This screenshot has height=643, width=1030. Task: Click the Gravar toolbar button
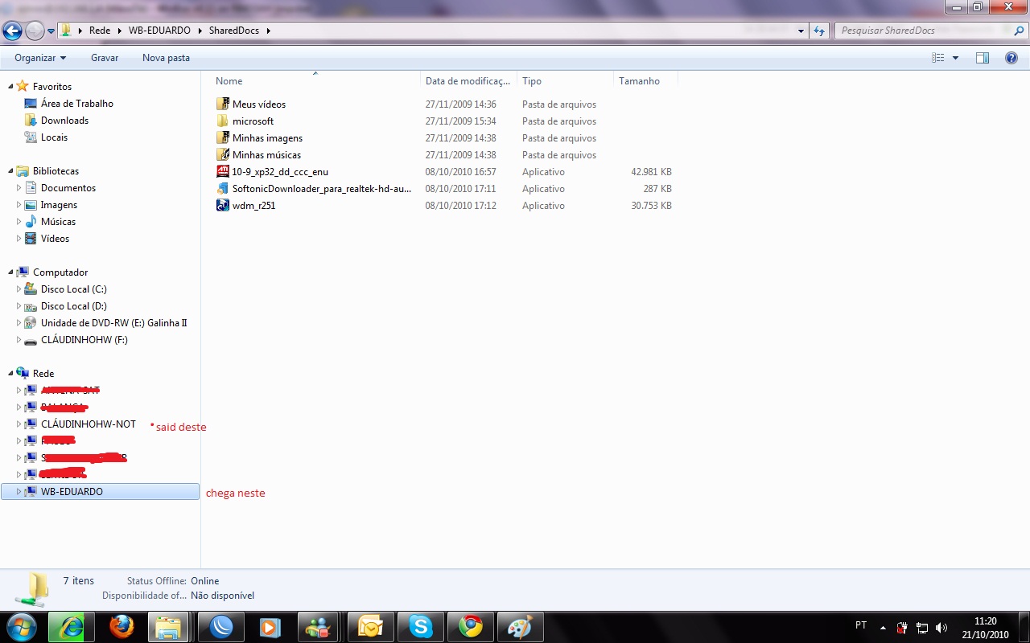tap(105, 58)
